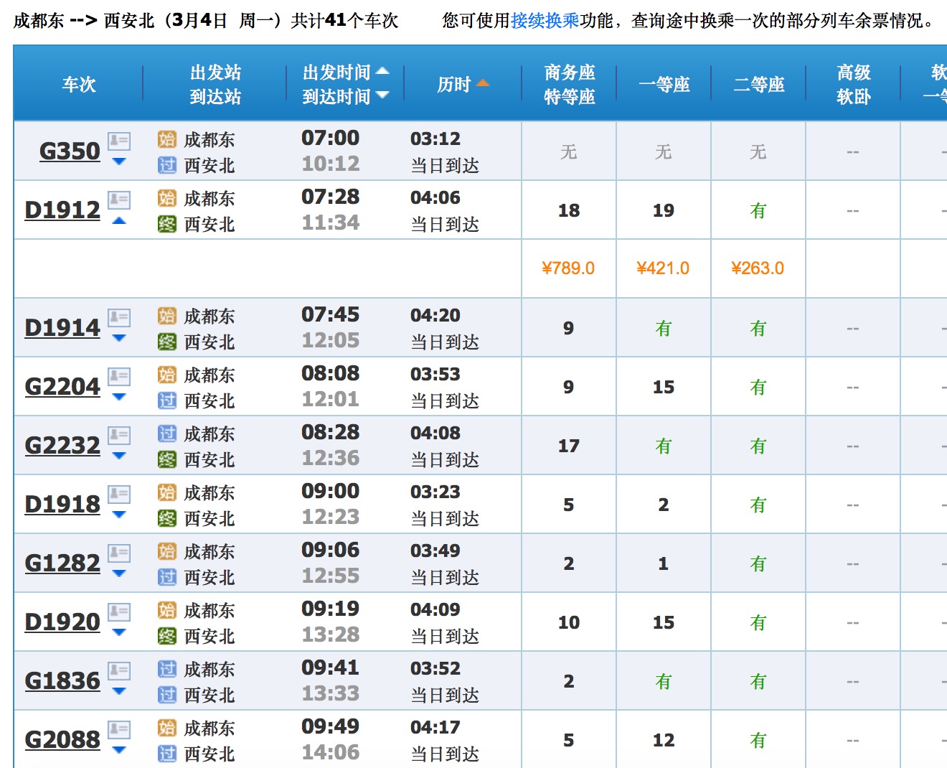Click origin-station badge in G350 row
Viewport: 947px width, 768px height.
(167, 139)
